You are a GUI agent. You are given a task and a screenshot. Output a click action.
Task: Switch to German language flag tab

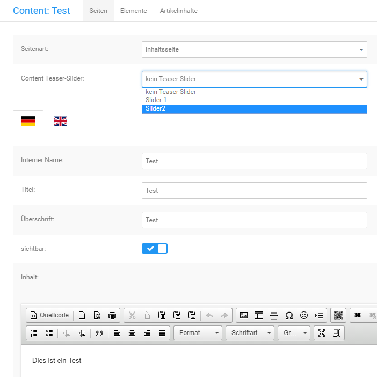click(x=28, y=121)
